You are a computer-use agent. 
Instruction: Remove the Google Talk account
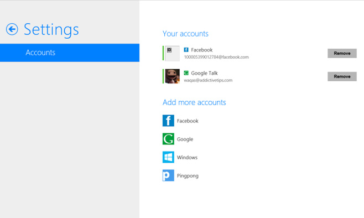(342, 76)
